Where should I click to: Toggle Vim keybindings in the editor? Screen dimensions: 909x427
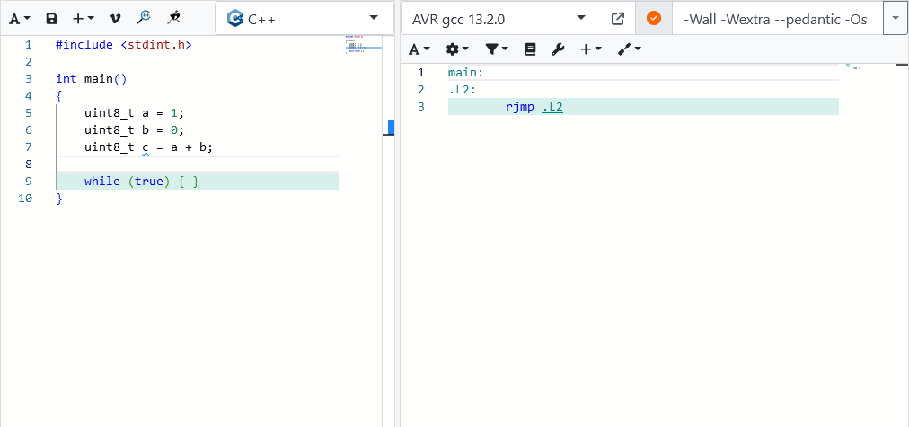pos(114,18)
